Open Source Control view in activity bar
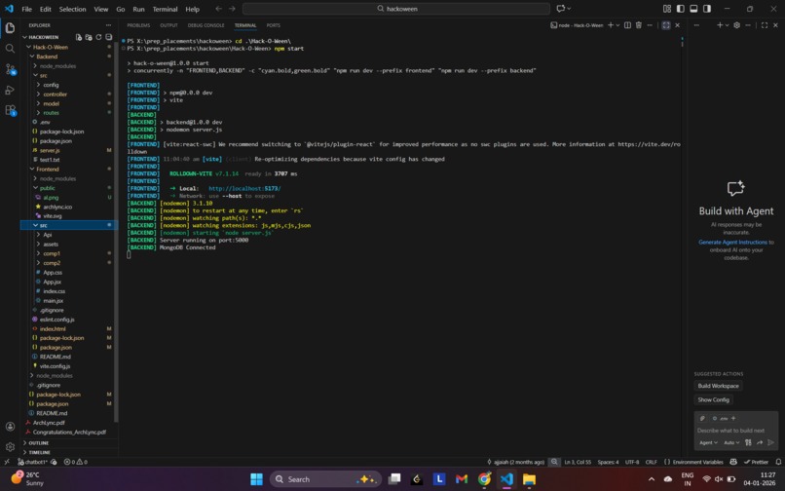785x491 pixels. click(x=10, y=69)
